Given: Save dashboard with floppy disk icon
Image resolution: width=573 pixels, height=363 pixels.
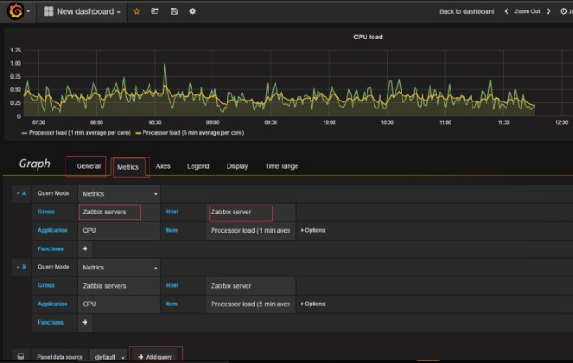Looking at the screenshot, I should [174, 11].
